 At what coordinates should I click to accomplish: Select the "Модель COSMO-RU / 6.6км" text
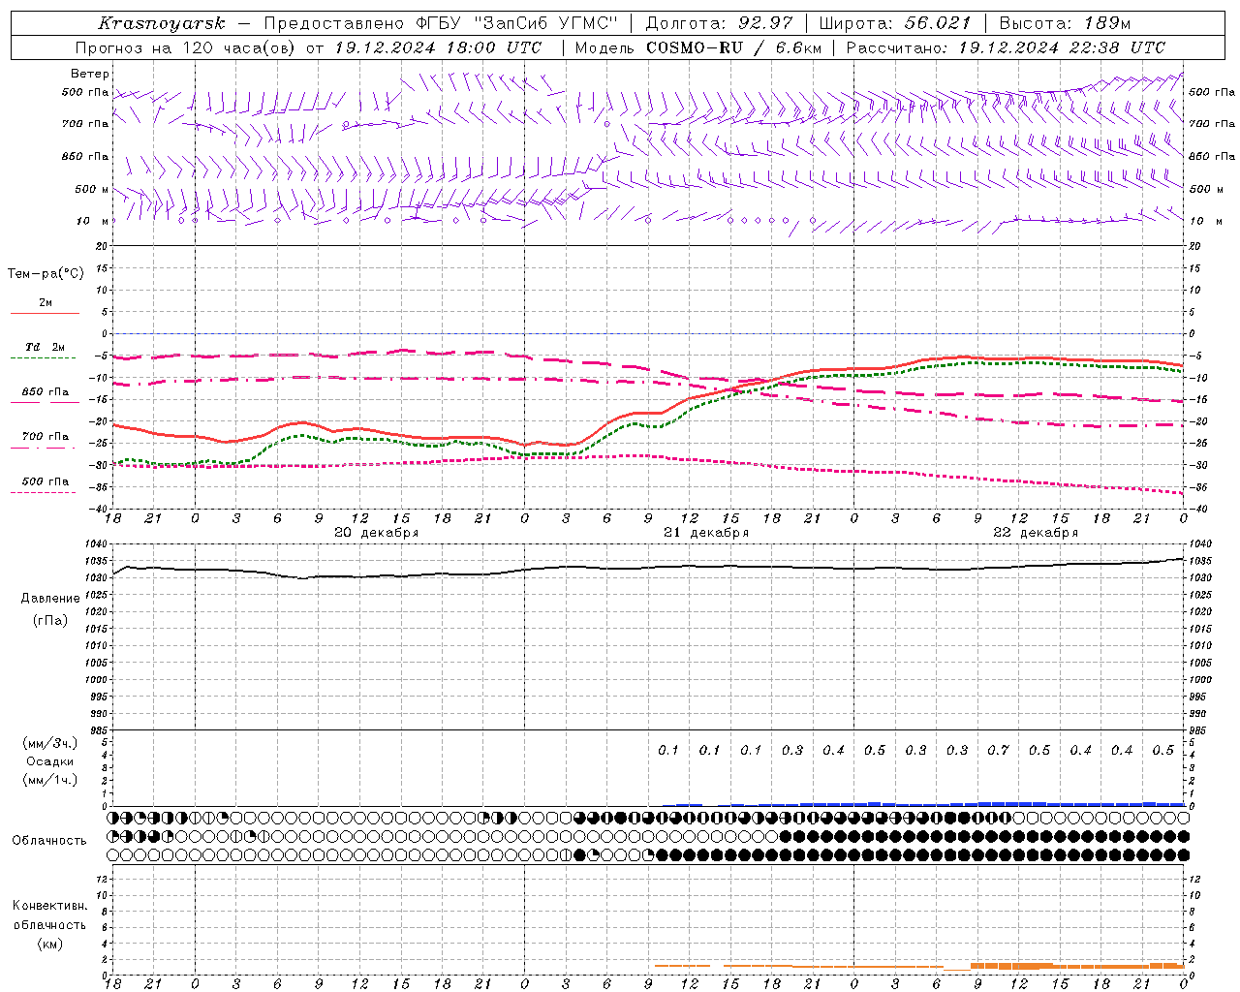[698, 47]
